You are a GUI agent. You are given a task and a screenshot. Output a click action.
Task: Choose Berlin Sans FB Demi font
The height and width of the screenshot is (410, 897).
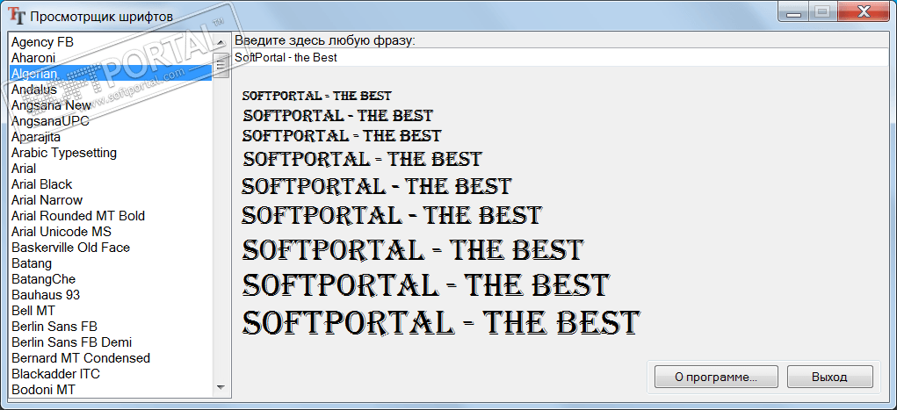click(x=111, y=342)
